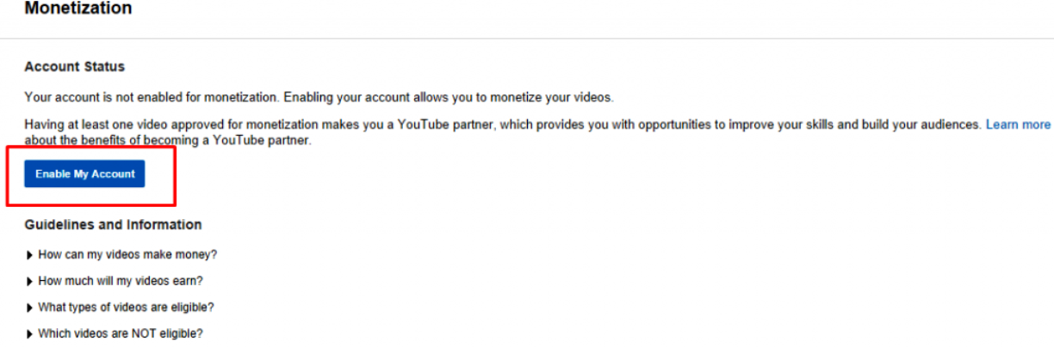Click the "Your account is not enabled for monetization" sentence

152,97
